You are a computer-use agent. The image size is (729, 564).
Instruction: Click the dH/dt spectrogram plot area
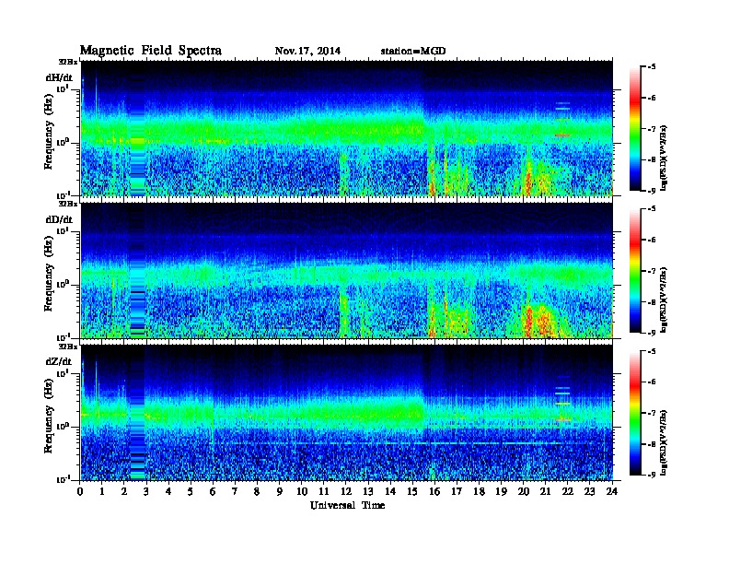[x=347, y=128]
